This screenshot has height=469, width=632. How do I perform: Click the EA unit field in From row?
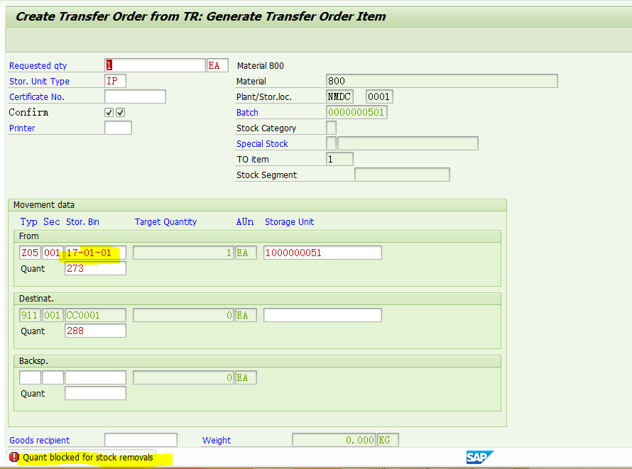coord(246,253)
